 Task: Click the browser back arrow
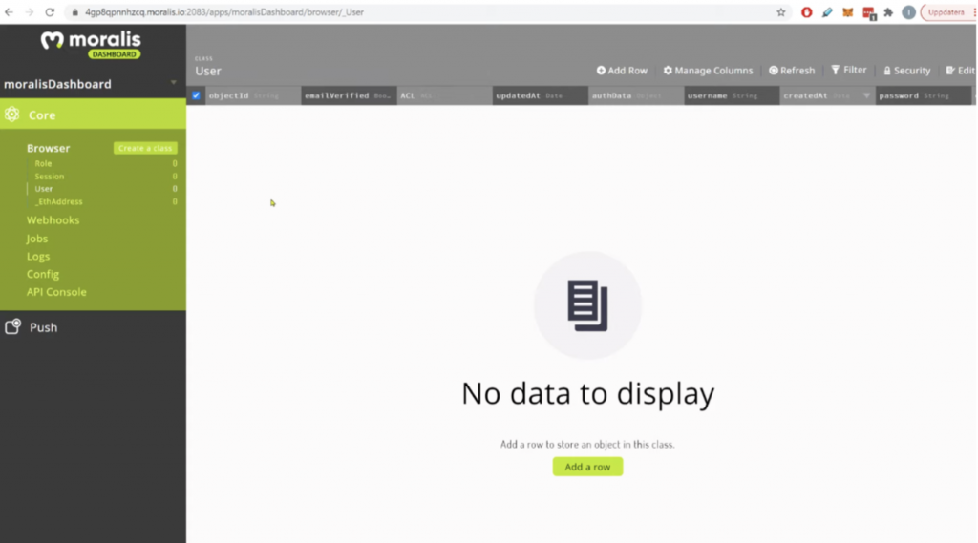pyautogui.click(x=9, y=11)
